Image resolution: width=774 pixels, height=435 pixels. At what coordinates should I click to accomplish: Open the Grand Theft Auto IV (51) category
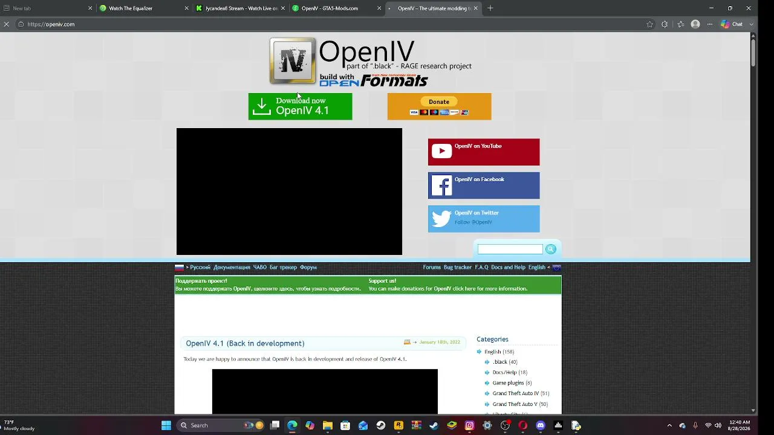point(521,393)
